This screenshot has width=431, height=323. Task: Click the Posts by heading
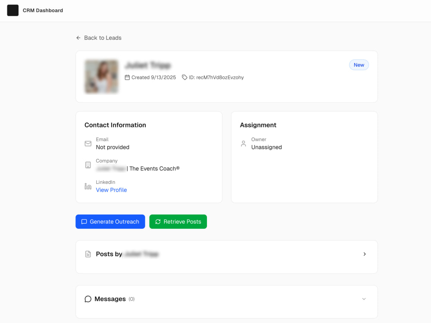[127, 254]
